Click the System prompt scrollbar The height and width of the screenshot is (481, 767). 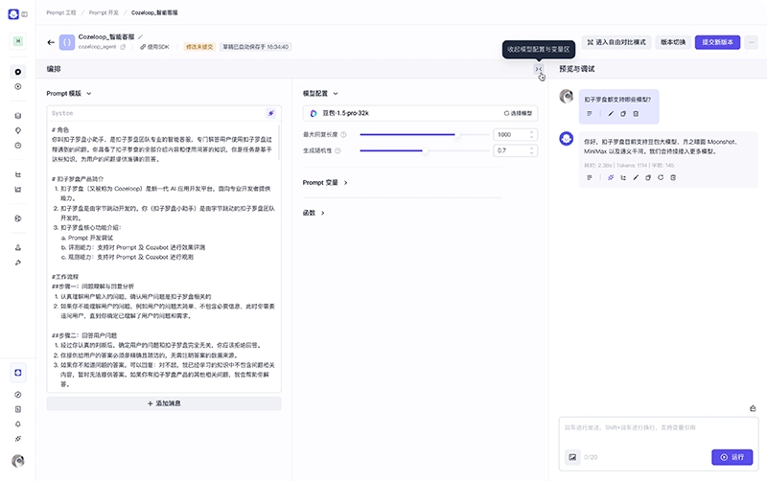tap(279, 143)
